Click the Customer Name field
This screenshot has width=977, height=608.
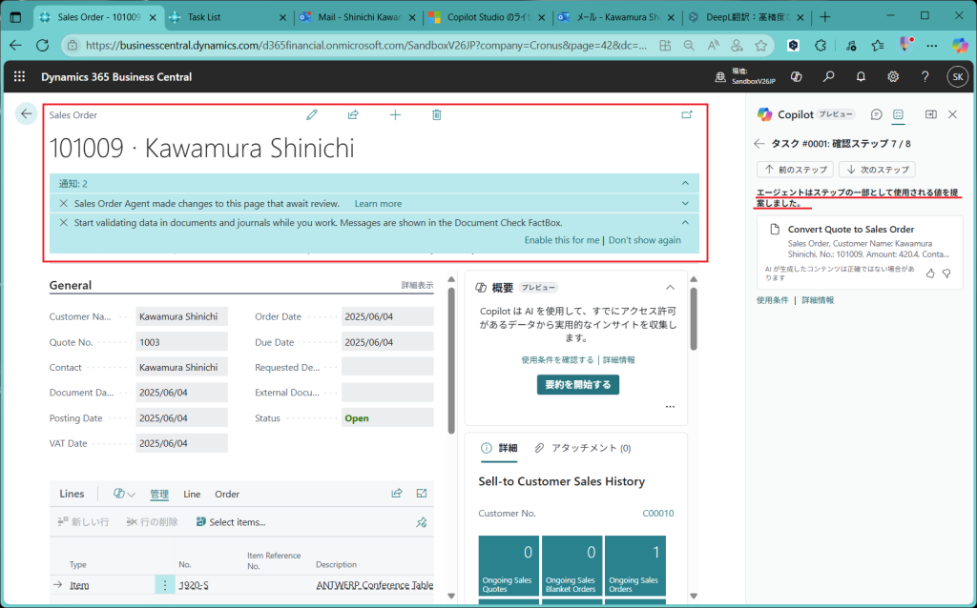click(x=182, y=316)
